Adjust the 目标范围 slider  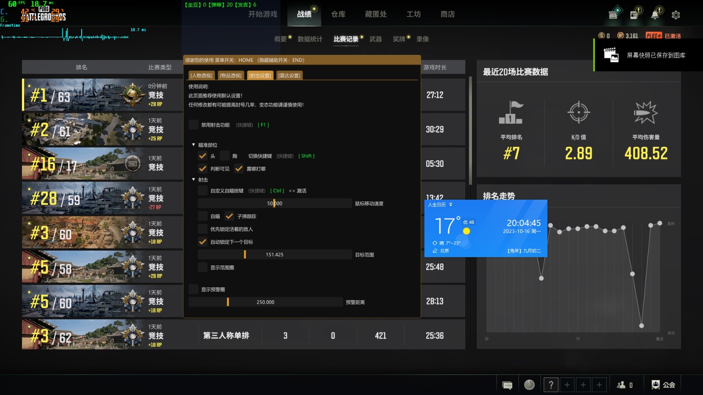pyautogui.click(x=275, y=255)
